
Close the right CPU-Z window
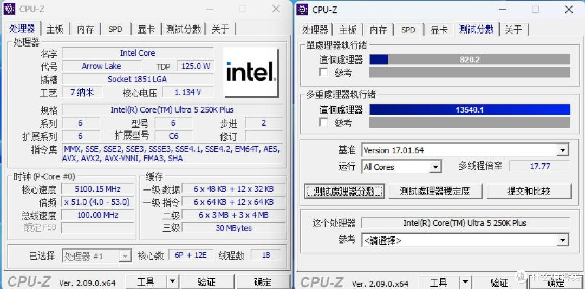(x=569, y=10)
